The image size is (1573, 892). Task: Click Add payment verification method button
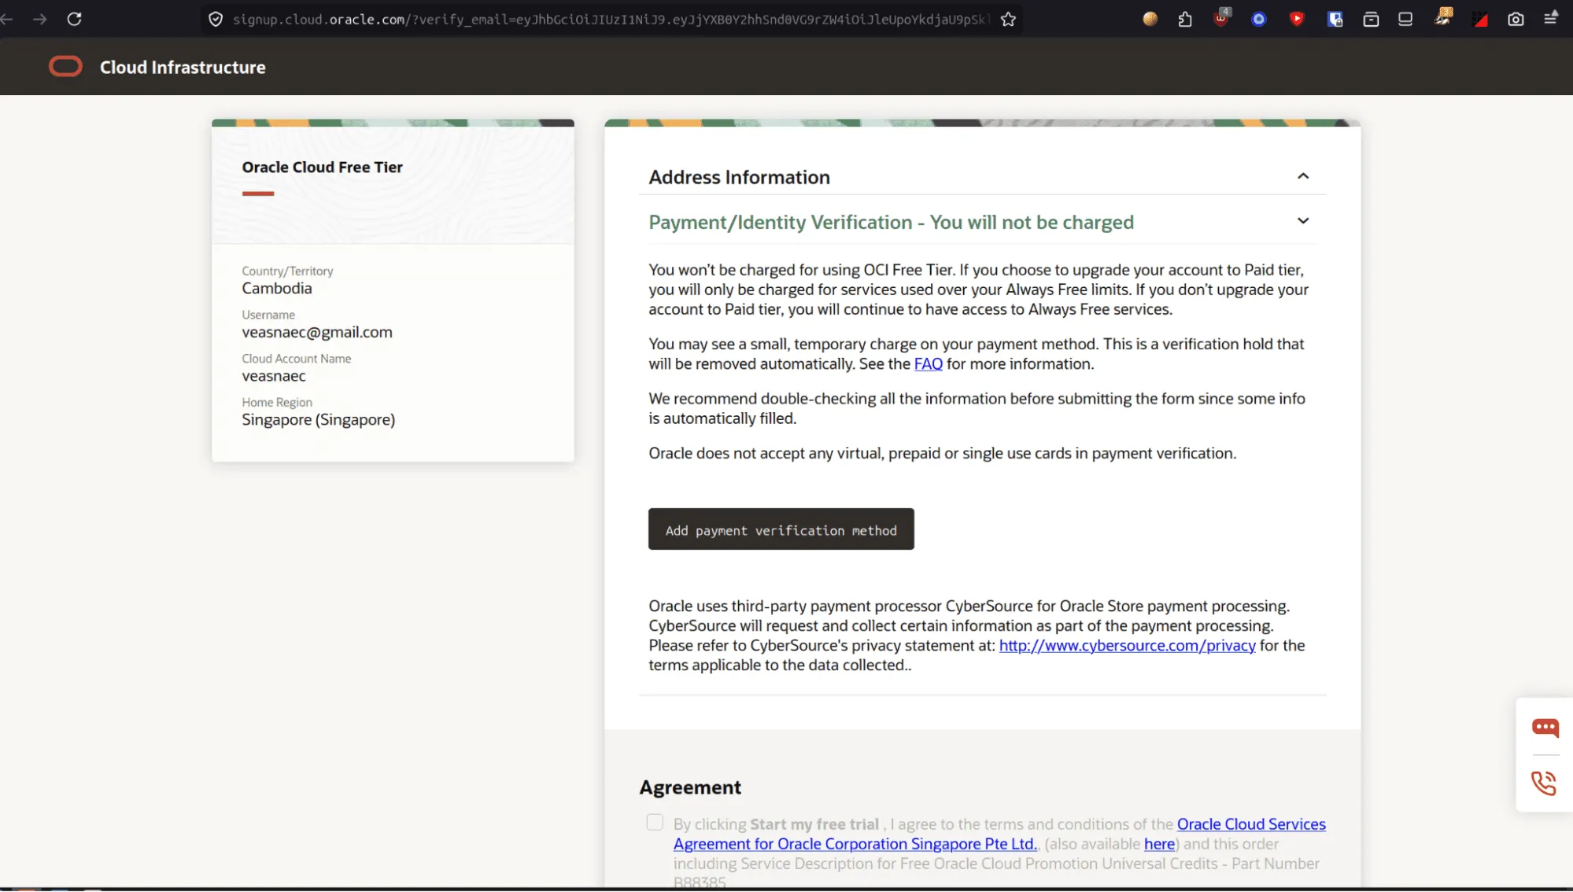tap(781, 529)
